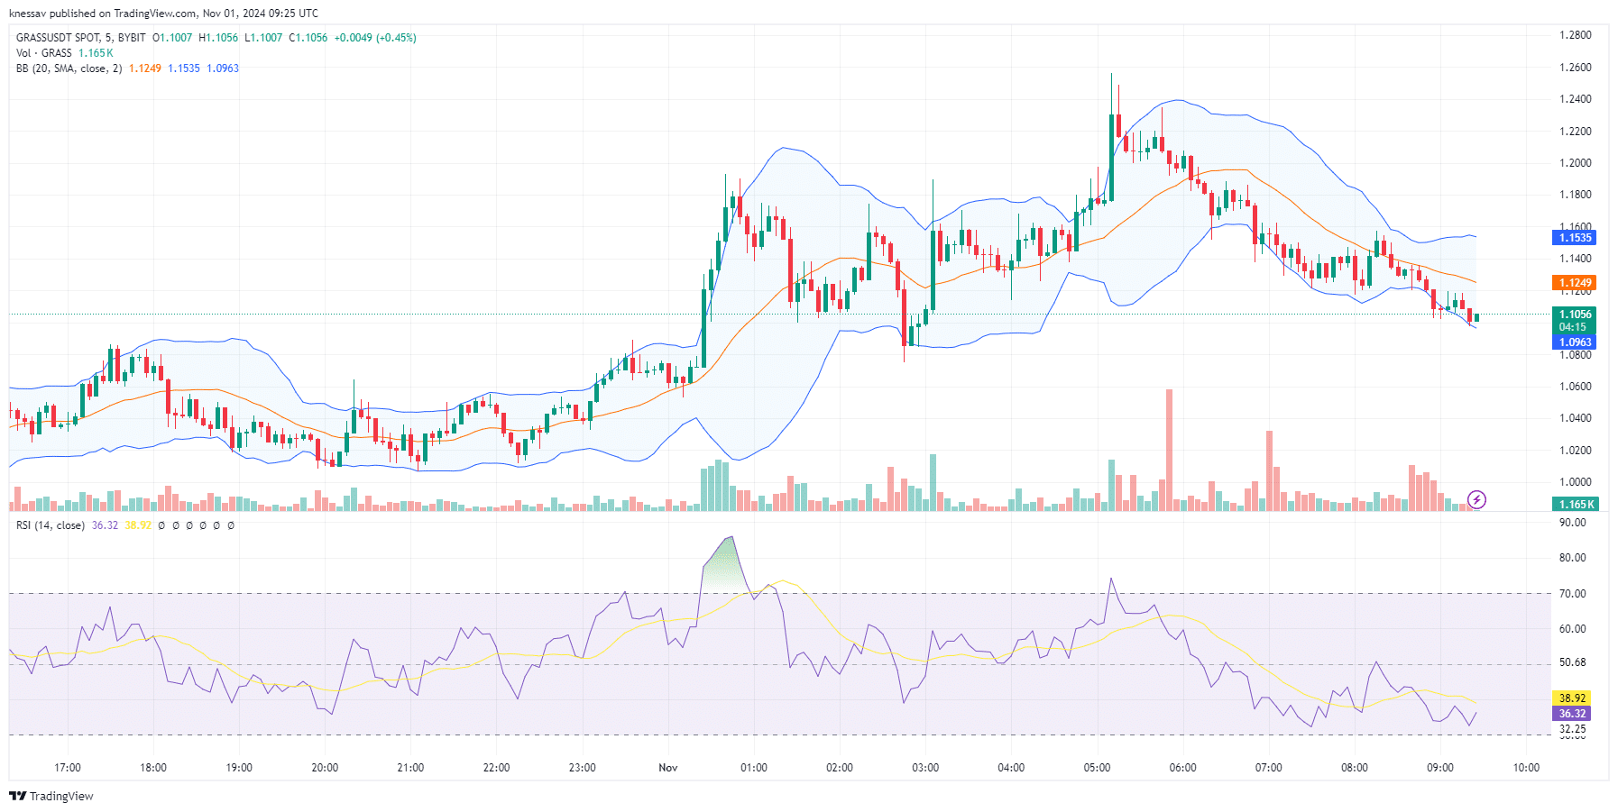Click the 10:00 time axis label
This screenshot has width=1618, height=812.
[x=1526, y=768]
